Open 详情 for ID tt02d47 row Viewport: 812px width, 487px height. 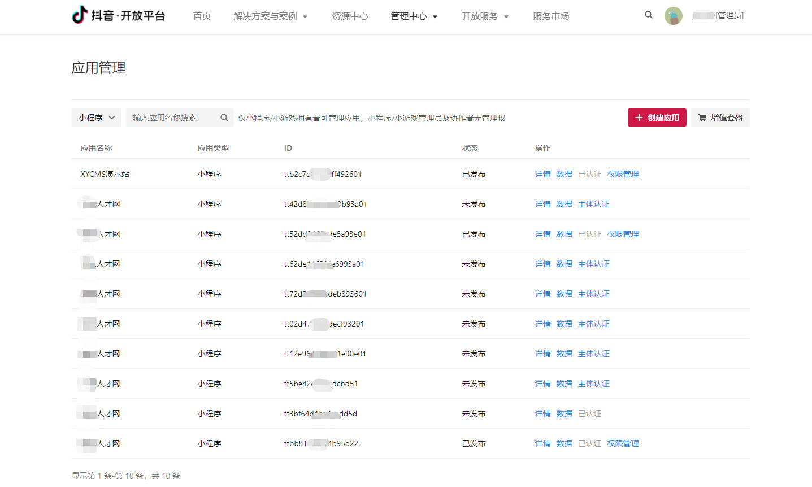coord(542,324)
